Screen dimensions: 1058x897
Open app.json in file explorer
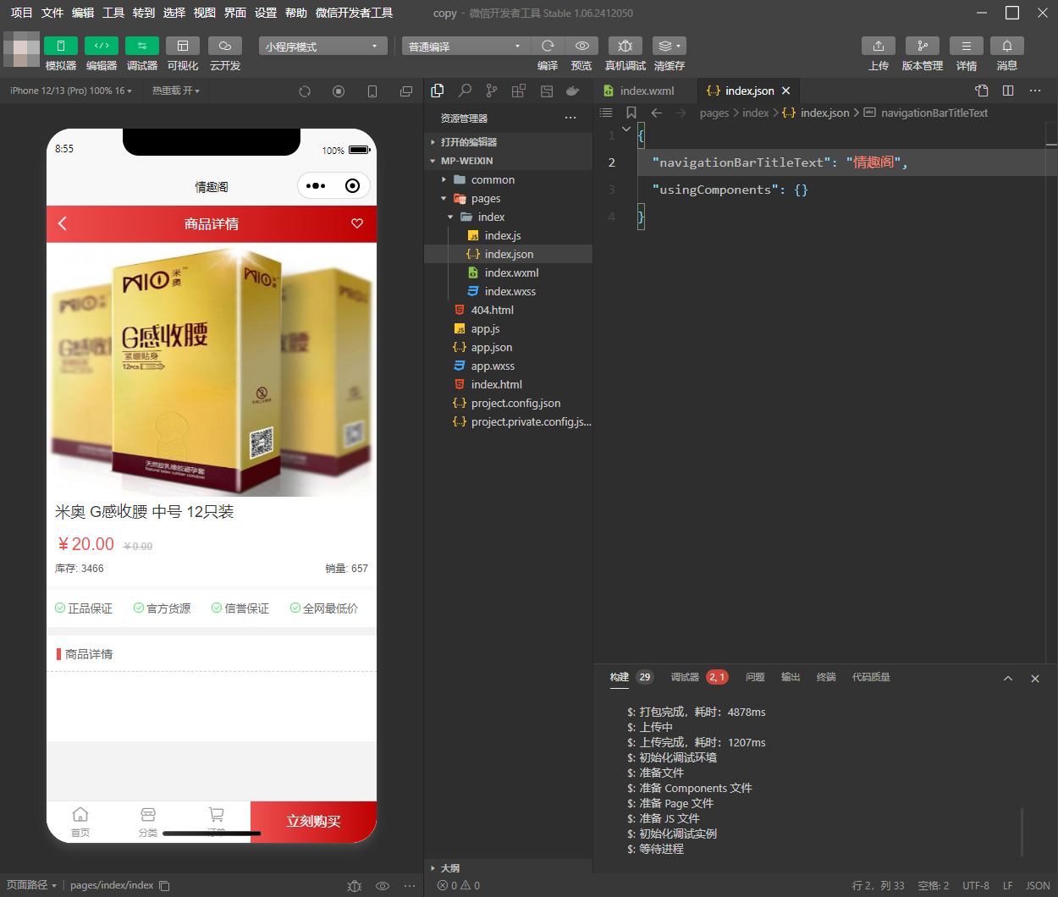click(x=491, y=348)
